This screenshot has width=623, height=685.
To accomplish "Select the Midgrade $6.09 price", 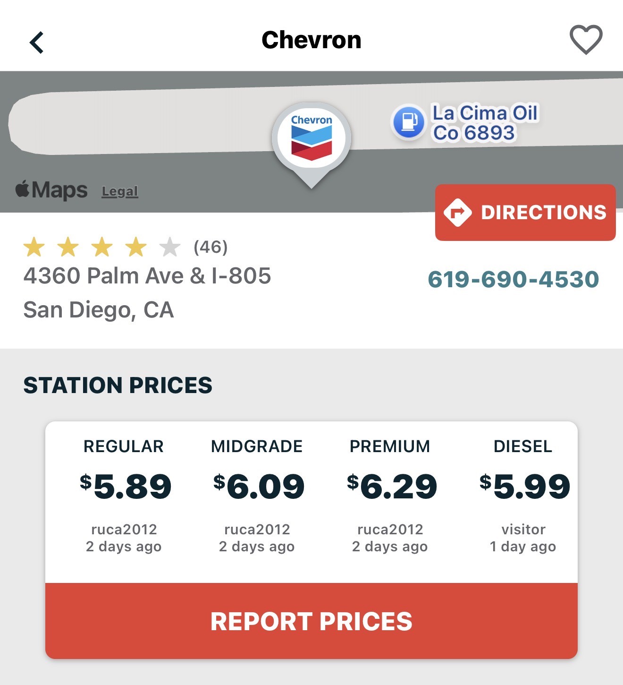I will pos(258,487).
